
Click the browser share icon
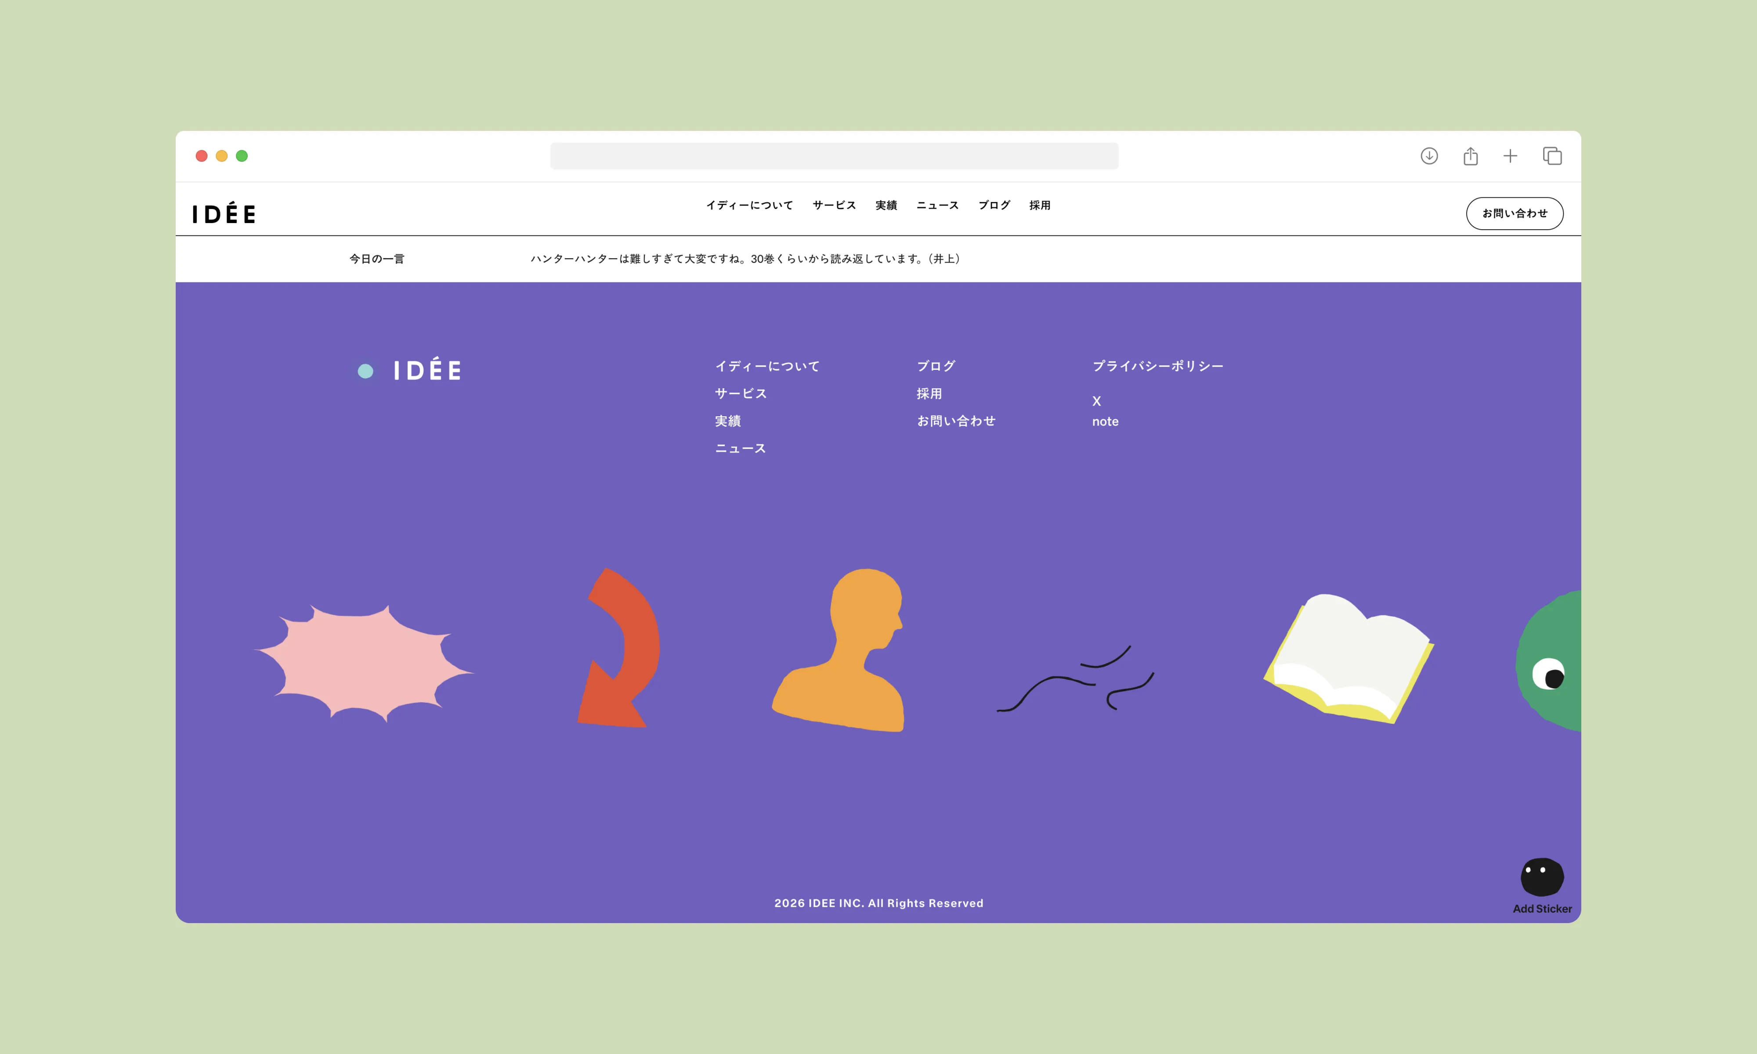[1470, 155]
